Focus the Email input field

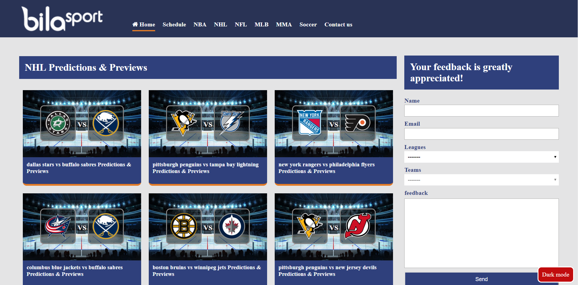coord(482,134)
